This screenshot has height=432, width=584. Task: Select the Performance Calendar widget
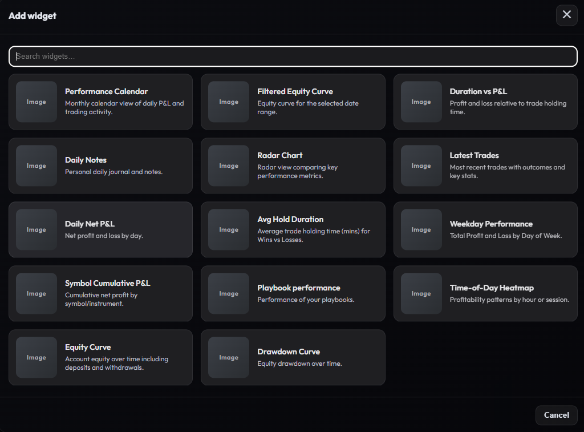(x=100, y=102)
